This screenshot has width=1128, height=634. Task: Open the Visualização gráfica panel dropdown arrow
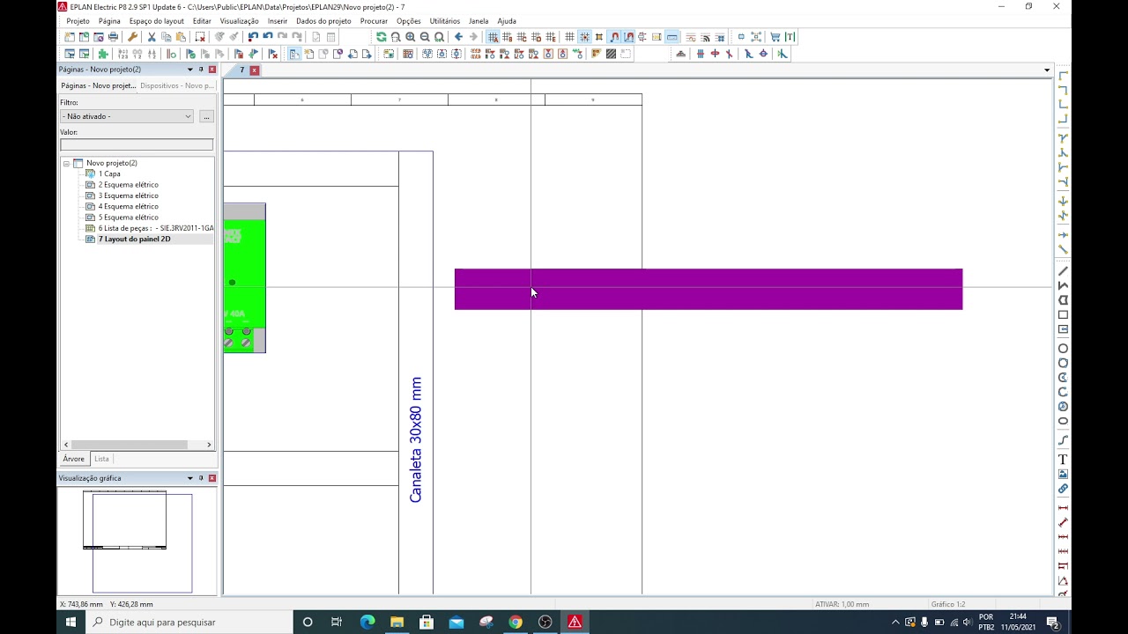pos(189,478)
